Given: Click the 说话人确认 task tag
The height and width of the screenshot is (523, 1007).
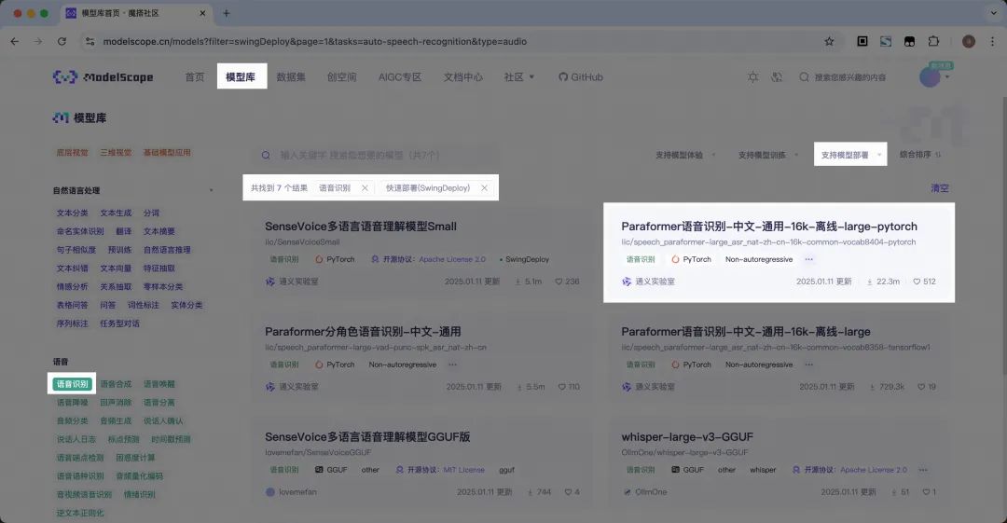Looking at the screenshot, I should pyautogui.click(x=163, y=421).
